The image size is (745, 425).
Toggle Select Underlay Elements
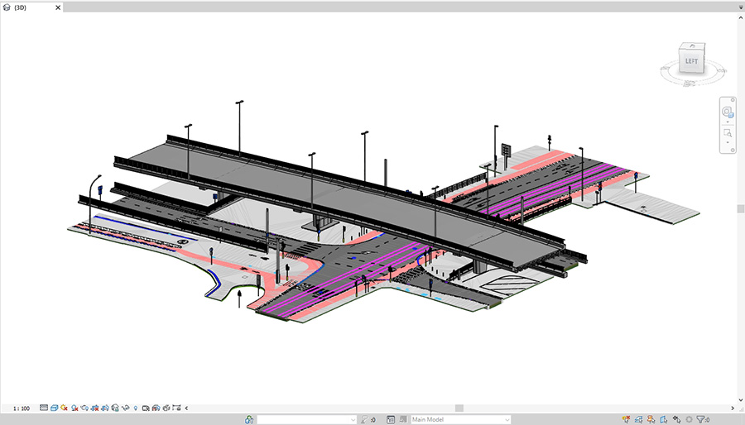click(x=638, y=419)
